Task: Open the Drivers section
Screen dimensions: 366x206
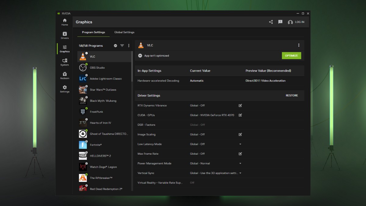Action: pyautogui.click(x=65, y=35)
